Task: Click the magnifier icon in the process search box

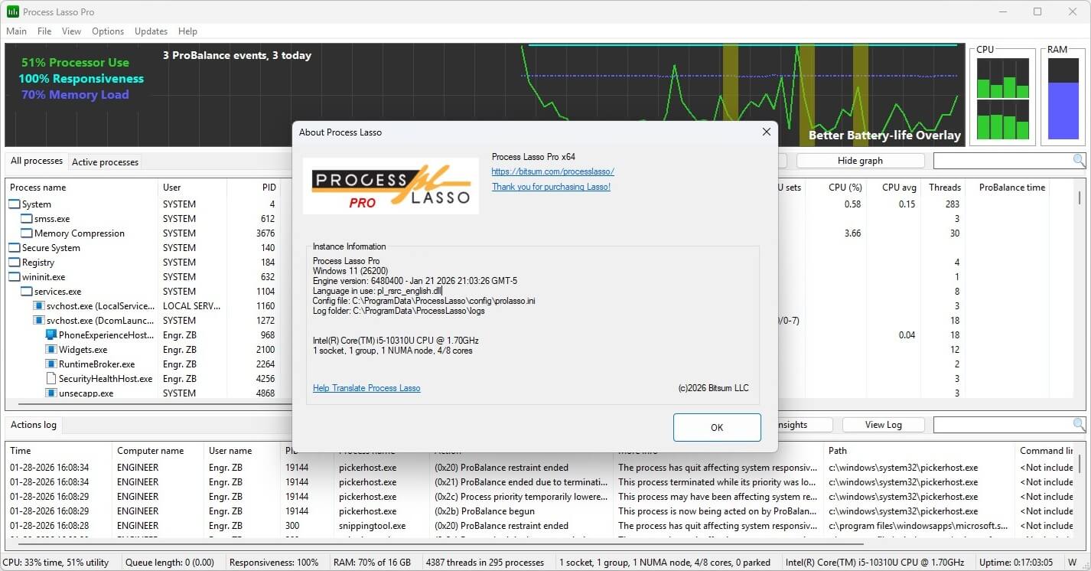Action: (x=1079, y=160)
